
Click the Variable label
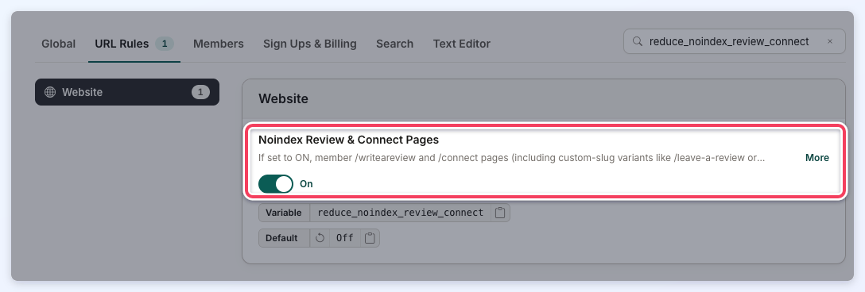coord(284,213)
